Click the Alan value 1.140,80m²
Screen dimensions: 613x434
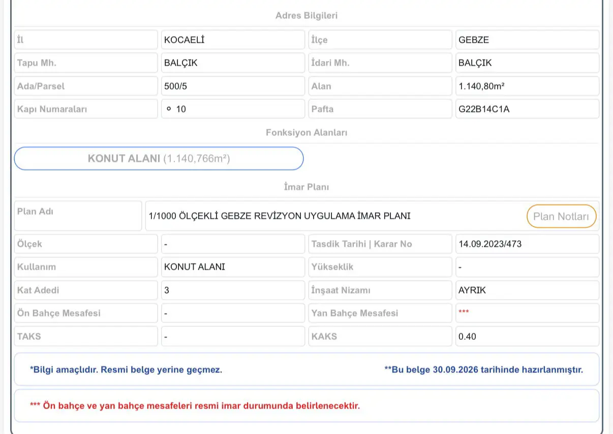point(481,86)
